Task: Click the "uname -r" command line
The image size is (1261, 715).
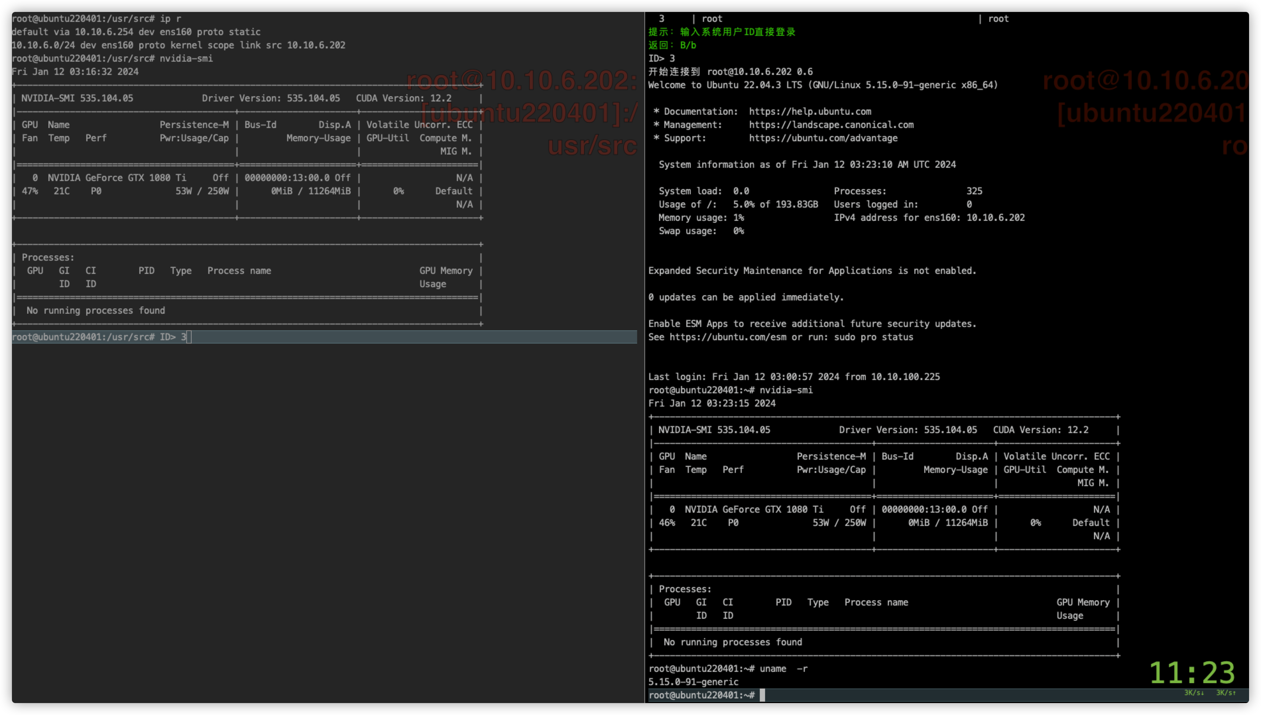Action: click(x=783, y=668)
